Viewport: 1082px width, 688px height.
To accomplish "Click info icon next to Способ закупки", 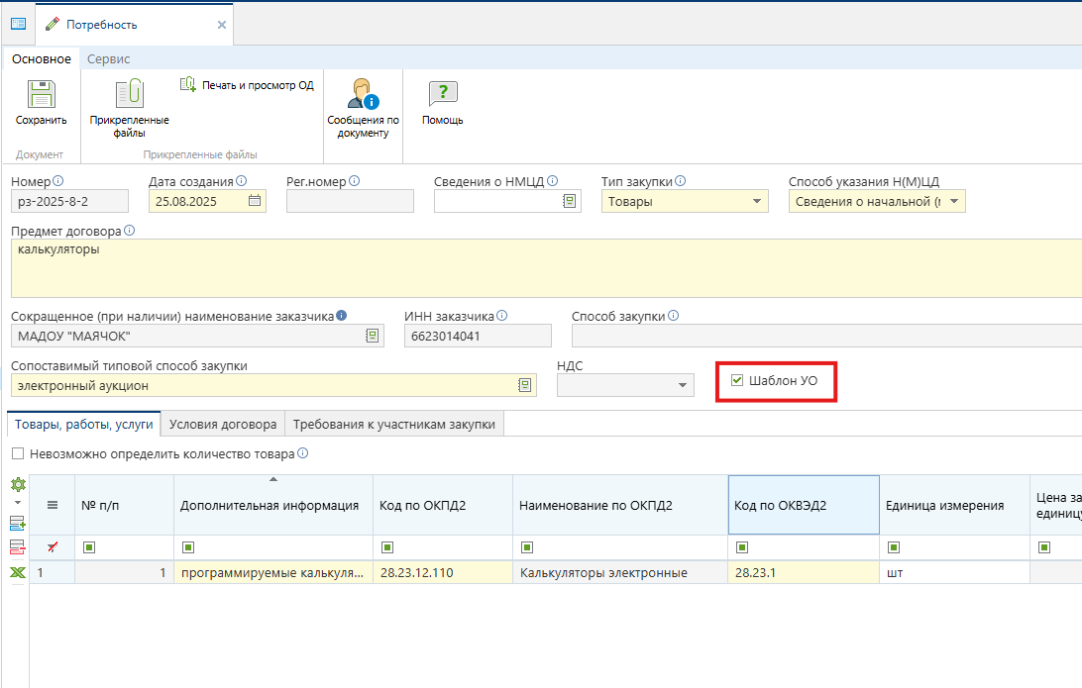I will point(673,315).
